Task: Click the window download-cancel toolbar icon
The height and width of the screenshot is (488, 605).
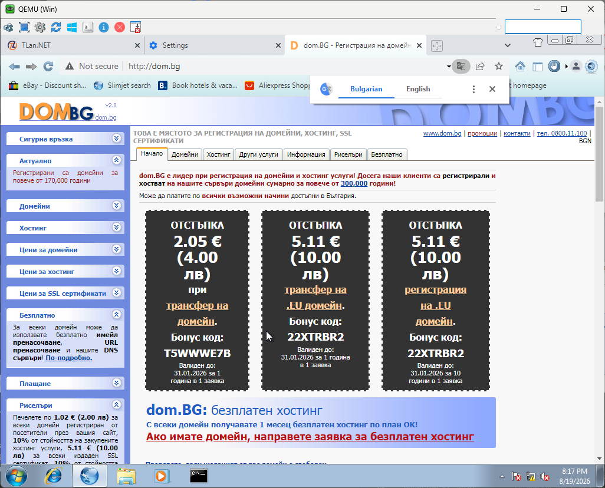Action: click(x=136, y=27)
